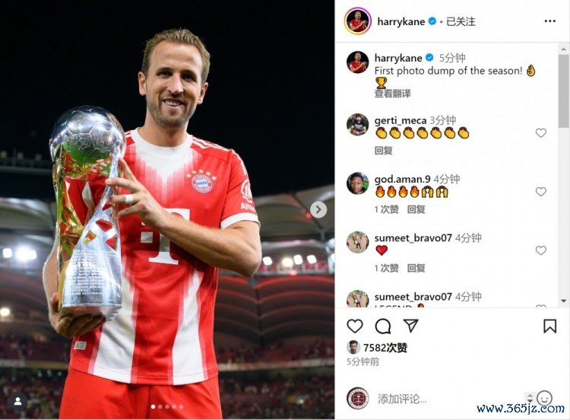Advance to next photo with arrow
Image resolution: width=570 pixels, height=420 pixels.
318,210
